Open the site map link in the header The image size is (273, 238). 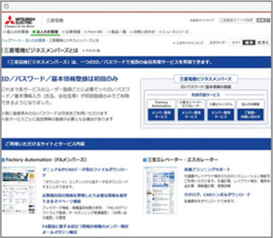point(202,20)
